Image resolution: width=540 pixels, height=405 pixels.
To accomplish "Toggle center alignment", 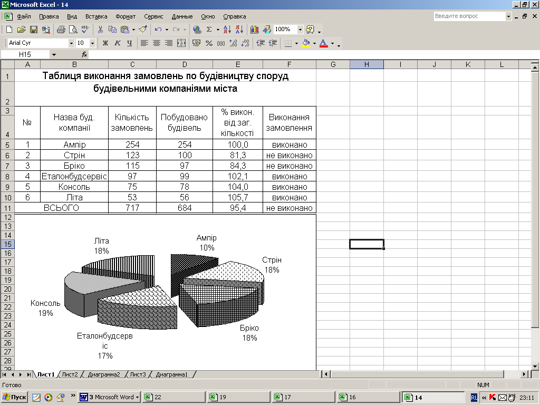I will click(x=156, y=43).
